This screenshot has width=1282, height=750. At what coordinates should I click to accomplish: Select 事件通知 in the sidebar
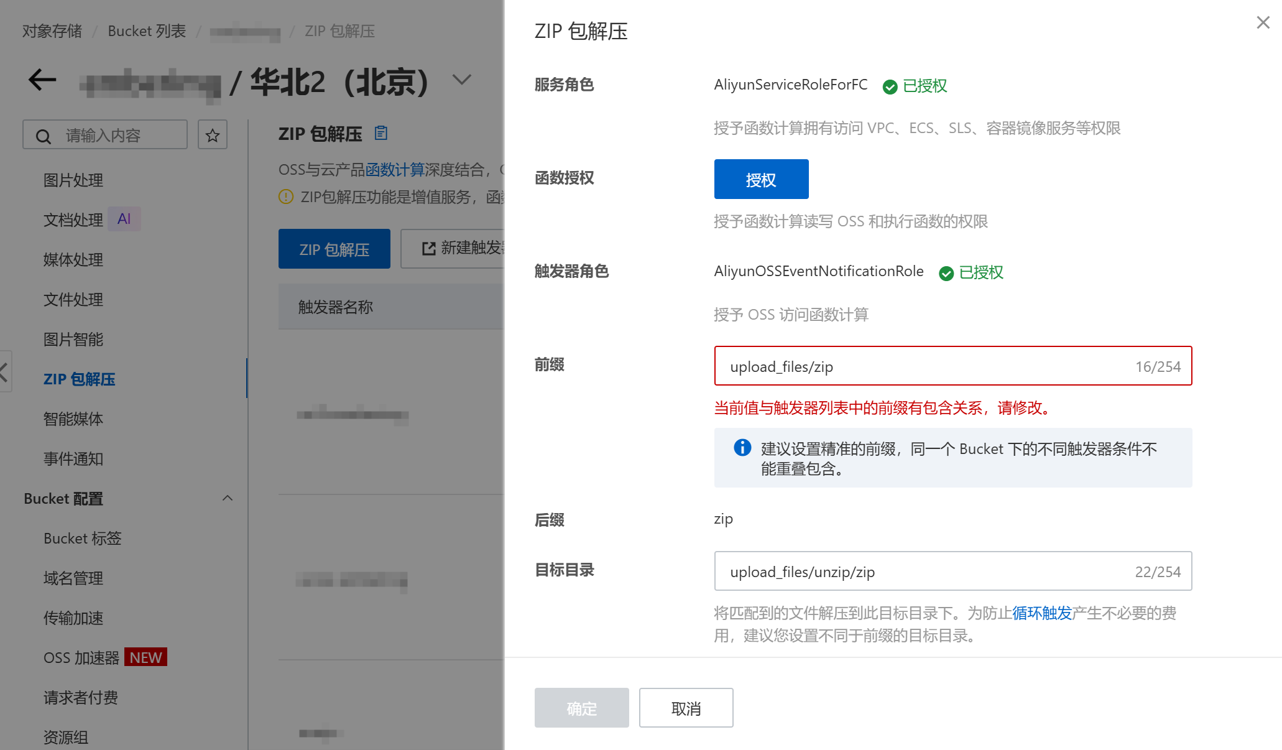tap(73, 459)
